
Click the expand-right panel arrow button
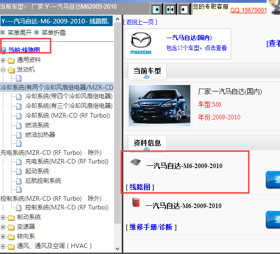pyautogui.click(x=156, y=9)
